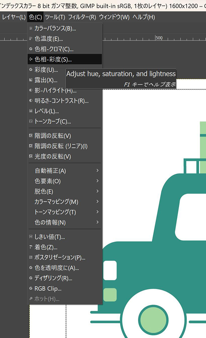
Task: Click the light green wheel hub on canvas
Action: click(153, 320)
